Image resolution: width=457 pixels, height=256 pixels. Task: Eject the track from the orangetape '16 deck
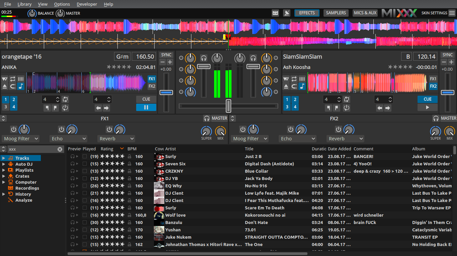[x=5, y=86]
